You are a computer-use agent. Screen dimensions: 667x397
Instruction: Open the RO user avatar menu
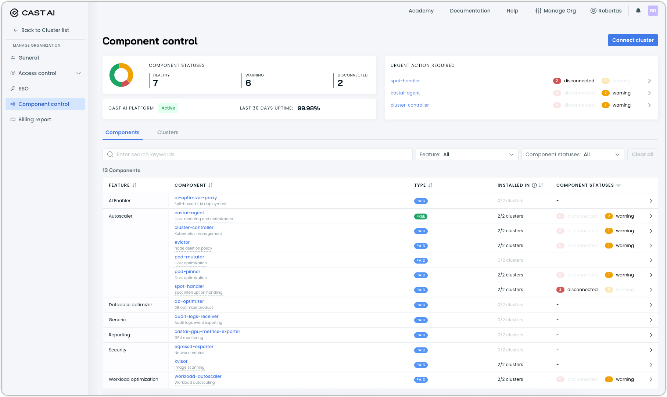click(653, 11)
